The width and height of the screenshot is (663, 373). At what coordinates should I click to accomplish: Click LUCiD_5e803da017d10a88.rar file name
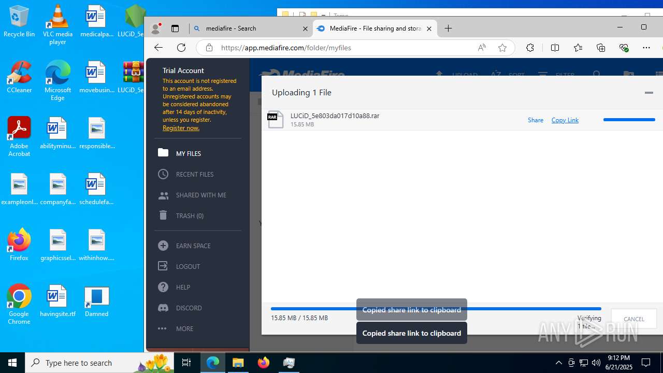[x=335, y=116]
